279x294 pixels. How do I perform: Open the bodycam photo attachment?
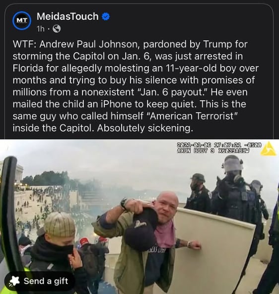click(x=139, y=217)
